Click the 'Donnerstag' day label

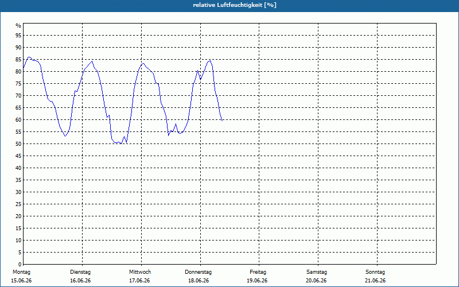pyautogui.click(x=198, y=272)
